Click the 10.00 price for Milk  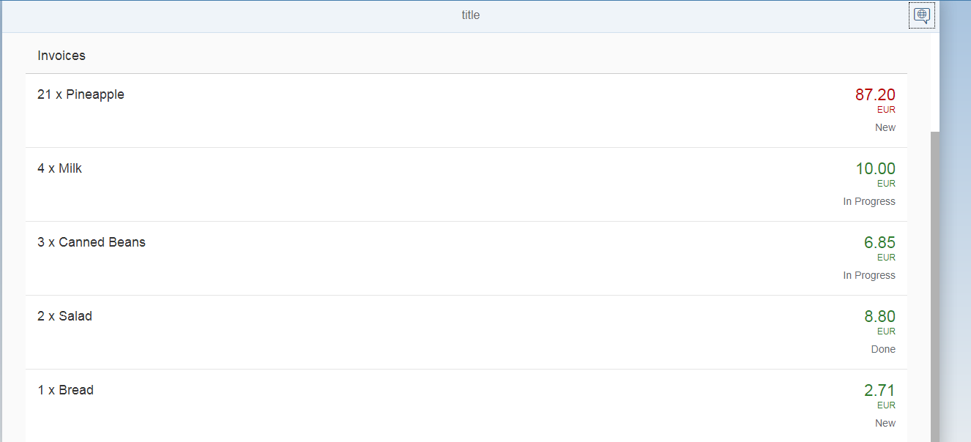(875, 168)
